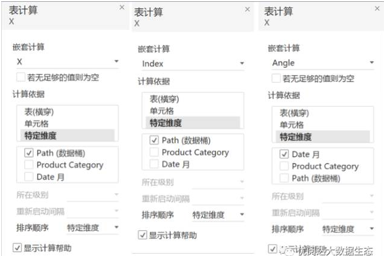Open 排序顺序 dropdown in the left panel
This screenshot has height=256, width=384.
[x=93, y=228]
